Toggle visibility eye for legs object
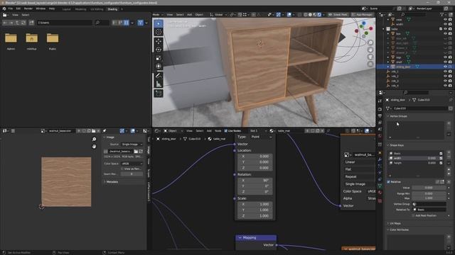 [x=445, y=57]
